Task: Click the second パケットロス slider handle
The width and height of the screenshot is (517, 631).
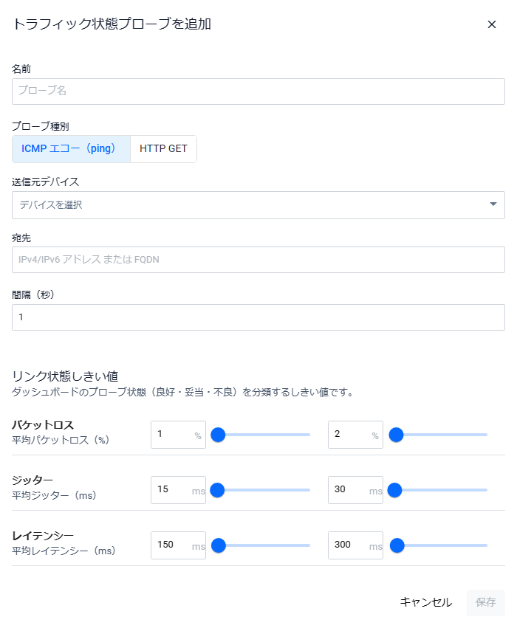Action: click(x=396, y=435)
